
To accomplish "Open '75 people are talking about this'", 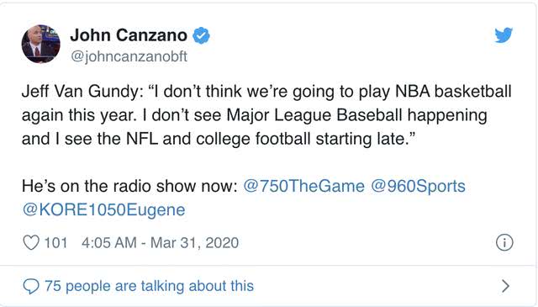I will (150, 286).
